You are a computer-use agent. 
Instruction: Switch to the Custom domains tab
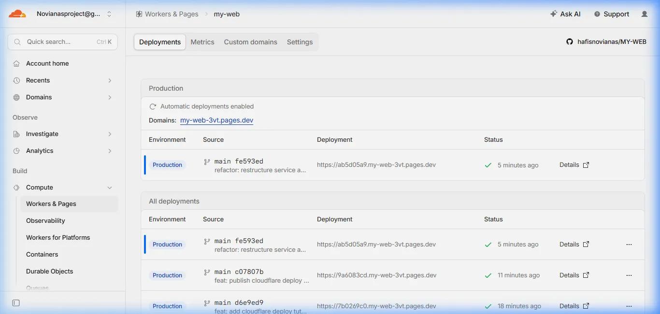pyautogui.click(x=251, y=42)
